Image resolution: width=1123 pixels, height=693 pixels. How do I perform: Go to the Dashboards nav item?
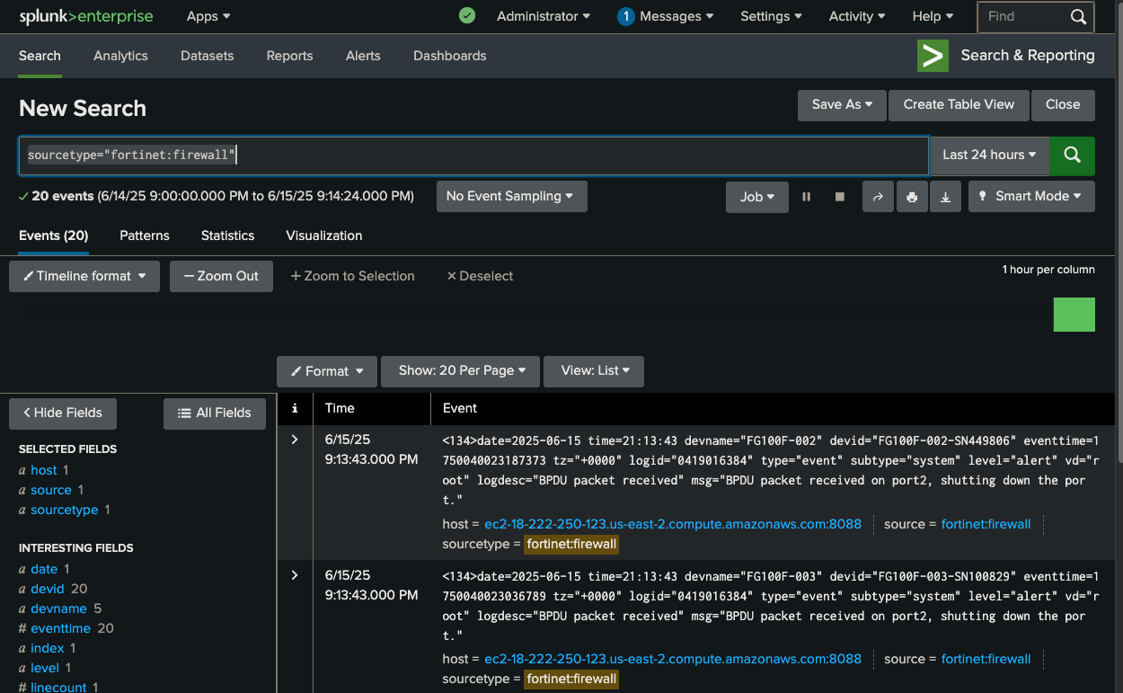click(449, 56)
